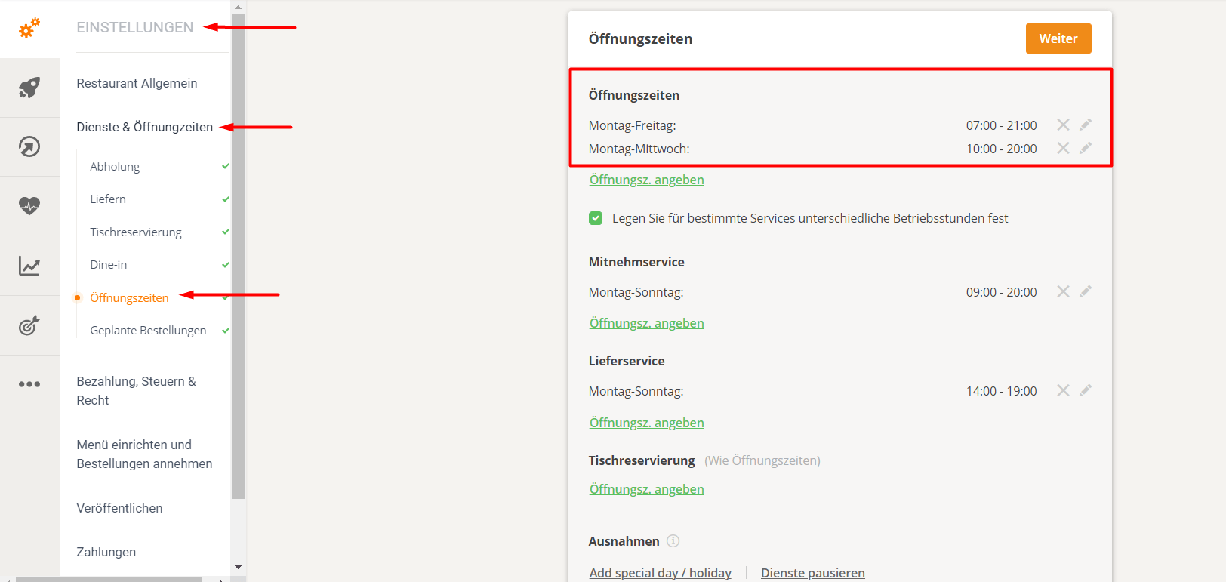Remove the Montag-Mittwoch 10:00 - 20:00 entry
1226x582 pixels.
pyautogui.click(x=1063, y=148)
